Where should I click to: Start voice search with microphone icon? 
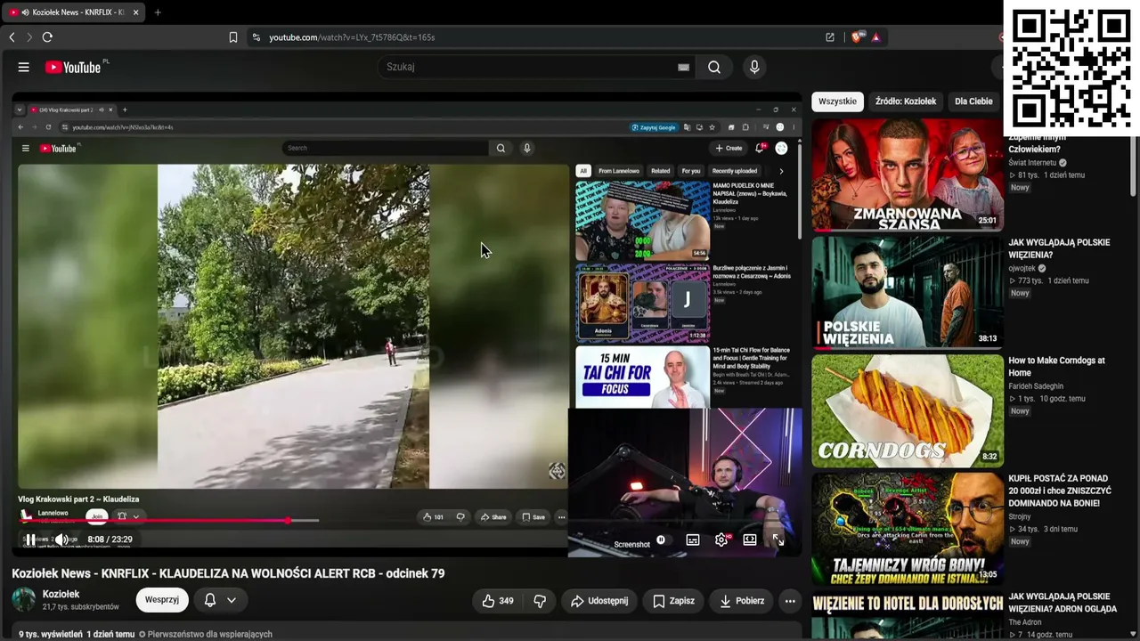tap(754, 67)
